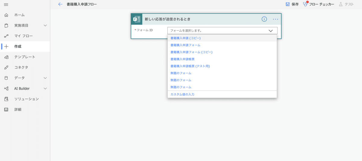Viewport: 362px width, 161px height.
Task: Click the コネクタ connector icon
Action: [6, 68]
